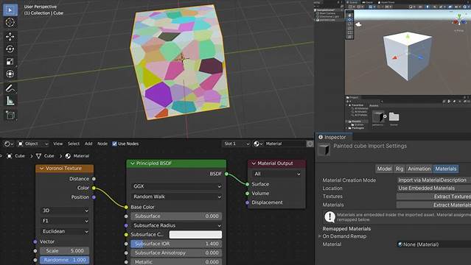Click the Subsurface Color white swatch
This screenshot has height=265, width=471.
[x=195, y=234]
